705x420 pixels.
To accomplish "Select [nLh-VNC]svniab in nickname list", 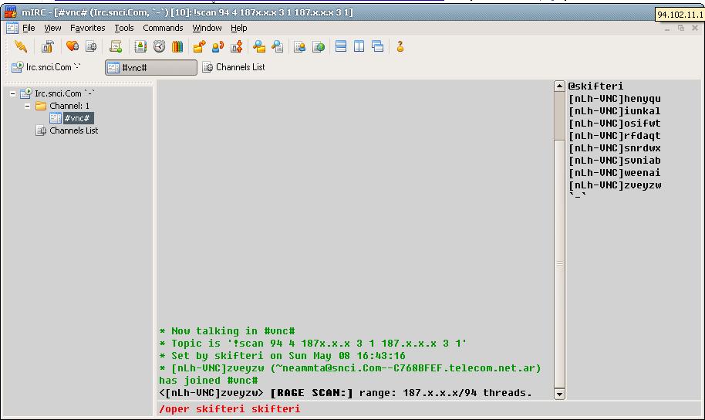I will click(x=615, y=161).
